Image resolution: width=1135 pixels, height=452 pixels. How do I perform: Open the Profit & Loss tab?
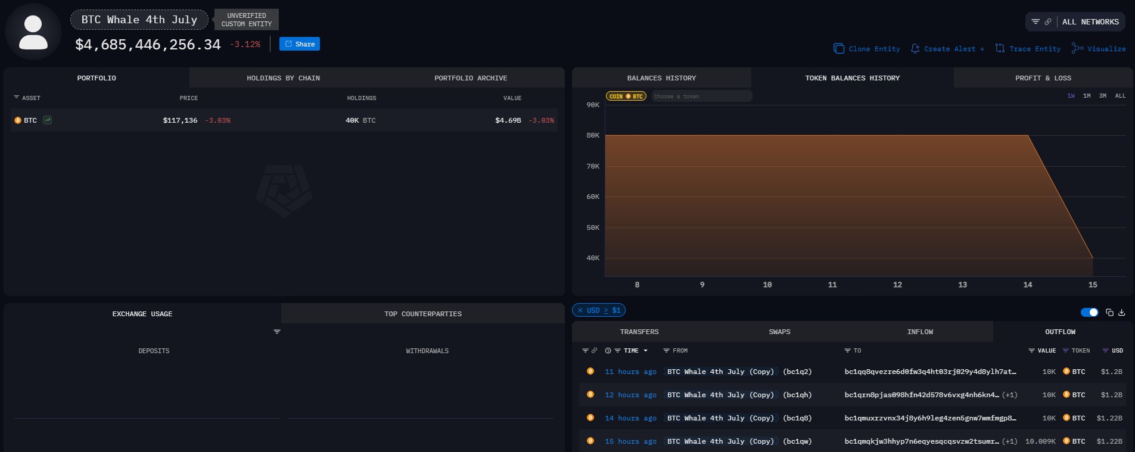[x=1043, y=78]
